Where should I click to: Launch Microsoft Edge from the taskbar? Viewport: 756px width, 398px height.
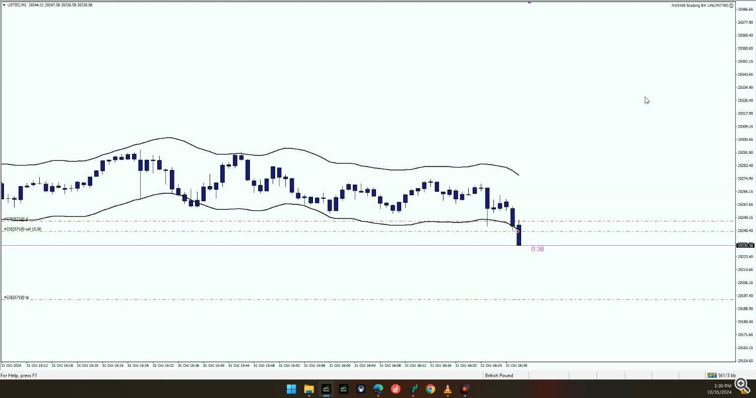click(x=378, y=389)
